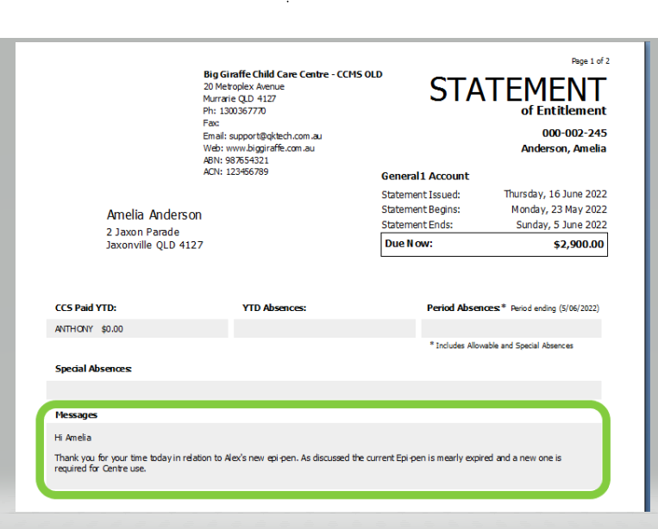Click date 'Monday, 23 May 2022'
Viewport: 658px width, 529px height.
[x=559, y=209]
